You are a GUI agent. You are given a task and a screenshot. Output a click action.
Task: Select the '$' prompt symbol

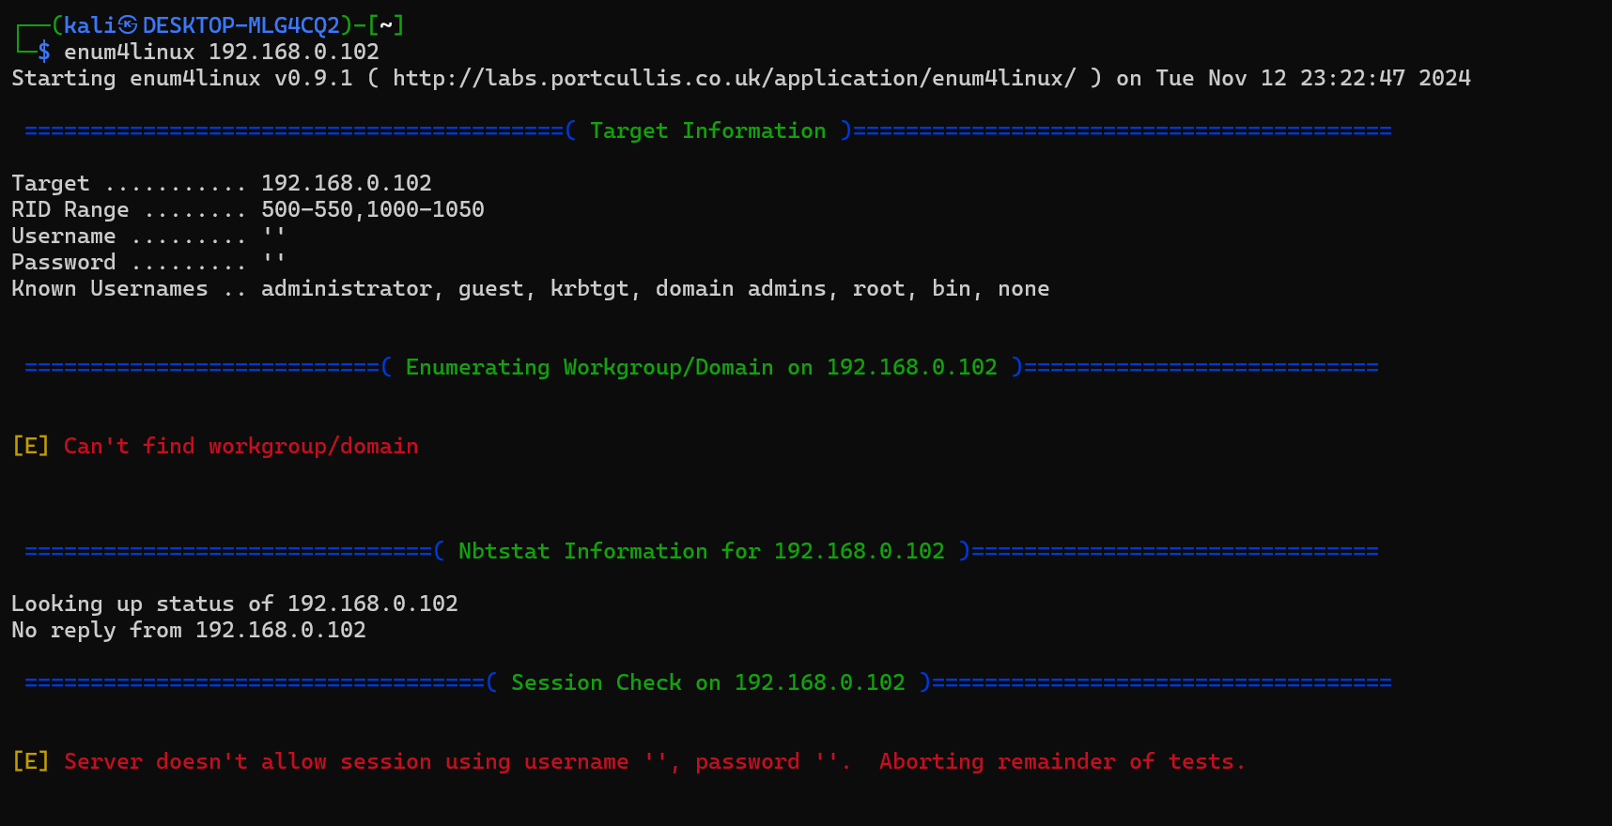click(x=44, y=53)
